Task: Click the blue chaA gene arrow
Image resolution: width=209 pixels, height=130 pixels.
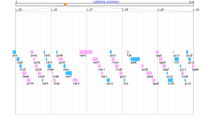Action: [x=49, y=66]
